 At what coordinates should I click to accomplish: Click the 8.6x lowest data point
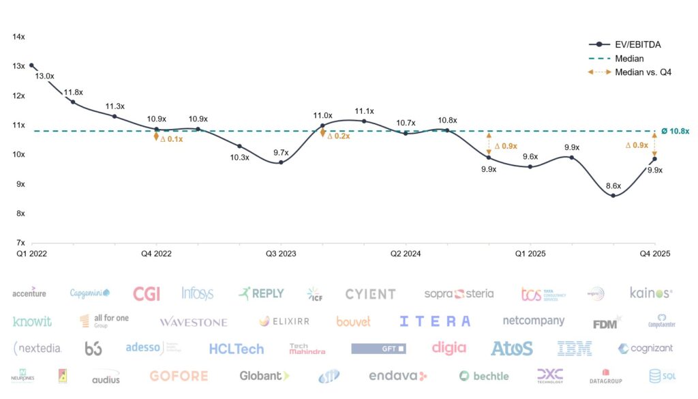point(613,196)
